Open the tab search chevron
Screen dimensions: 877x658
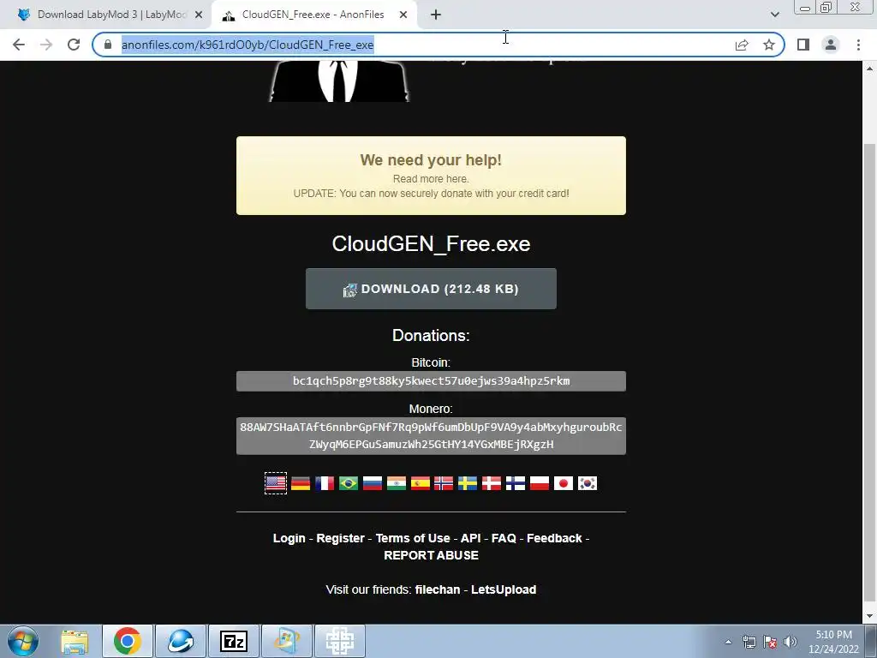pyautogui.click(x=774, y=15)
